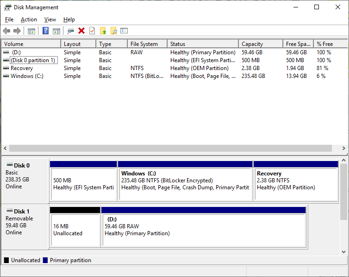Click the Back arrow in toolbar

coord(6,31)
